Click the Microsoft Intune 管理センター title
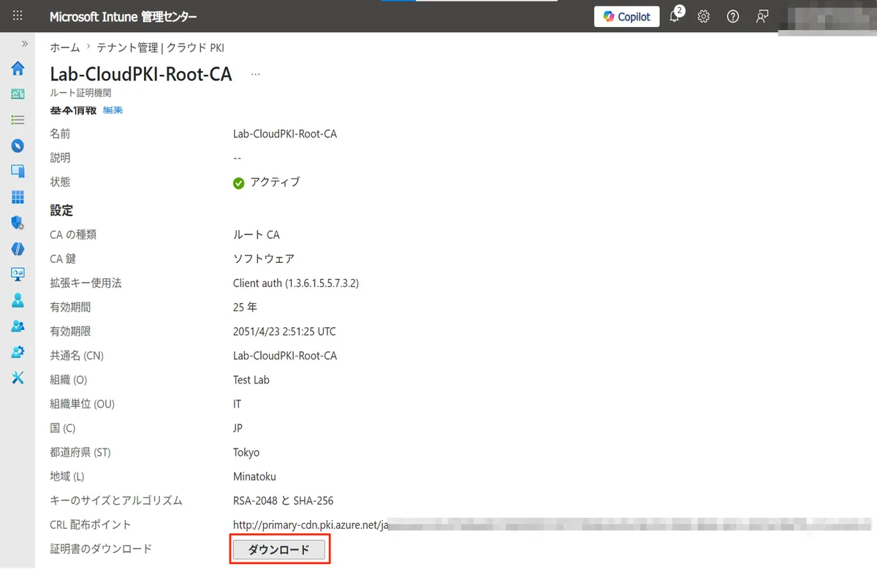Viewport: 877px width, 569px height. pos(123,16)
